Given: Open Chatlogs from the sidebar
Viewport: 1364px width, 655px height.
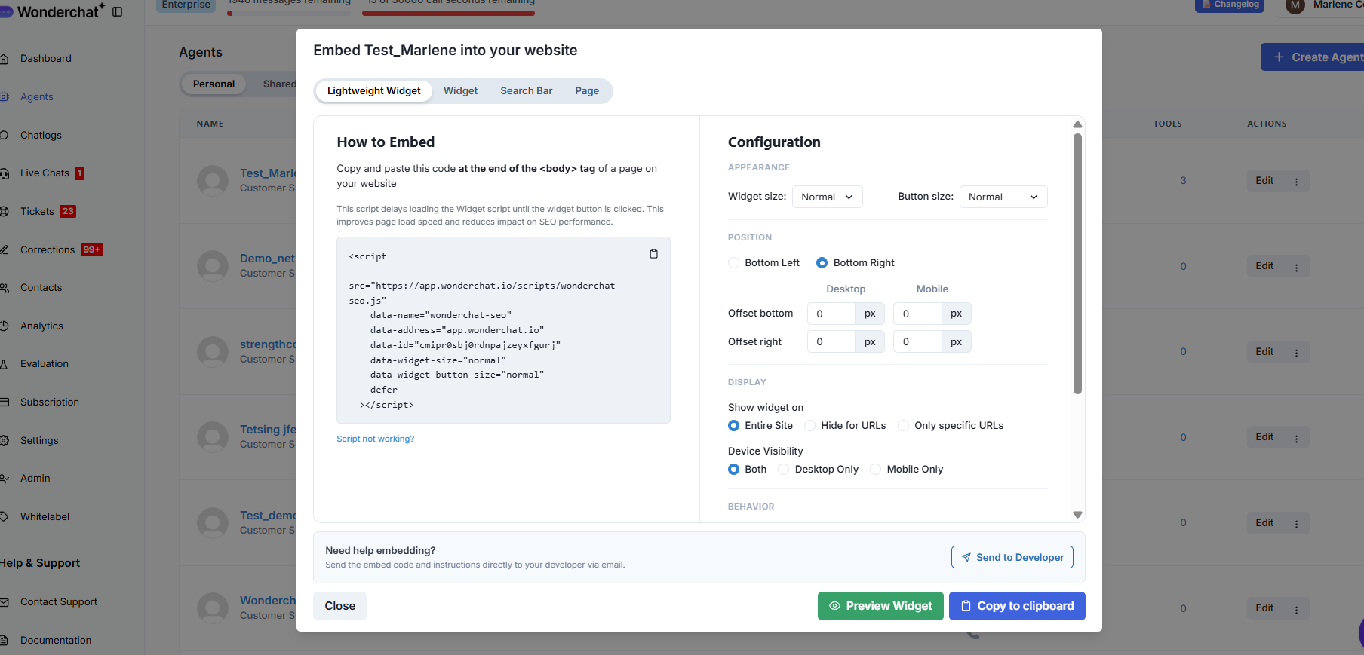Looking at the screenshot, I should click(x=41, y=136).
